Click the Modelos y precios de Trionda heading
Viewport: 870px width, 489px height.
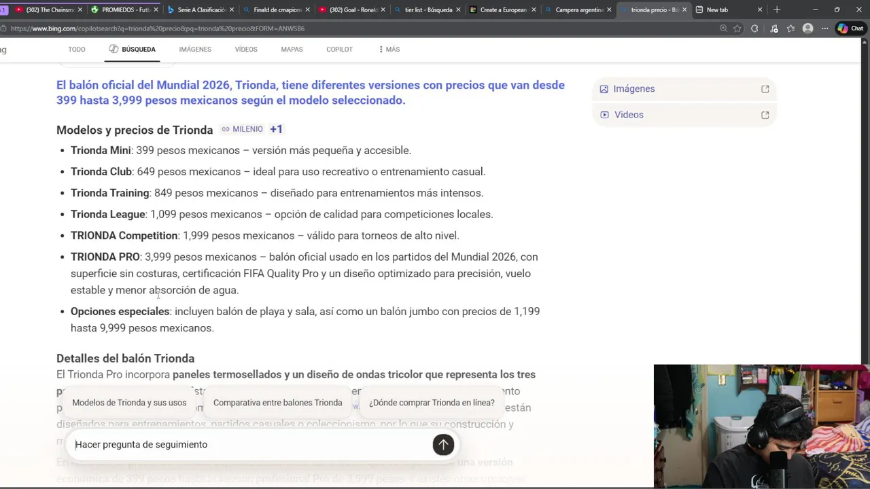click(x=135, y=130)
